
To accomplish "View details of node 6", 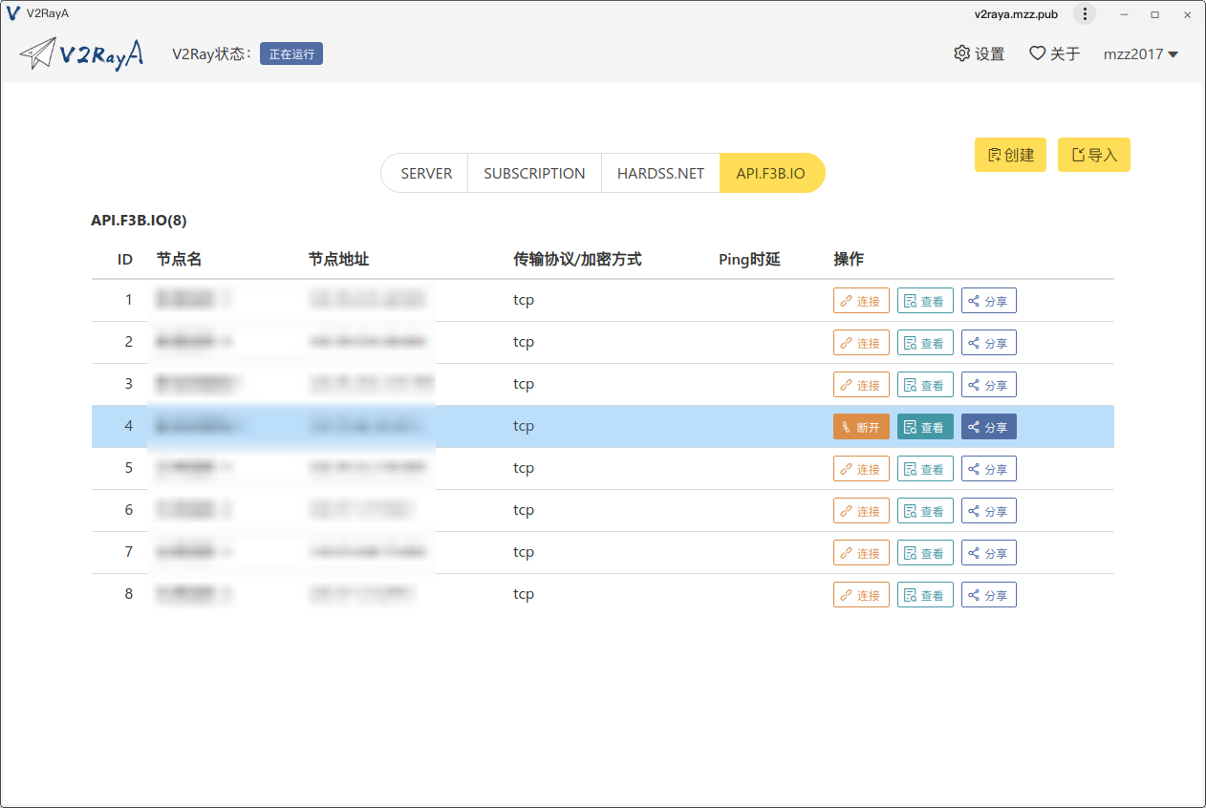I will [x=925, y=511].
